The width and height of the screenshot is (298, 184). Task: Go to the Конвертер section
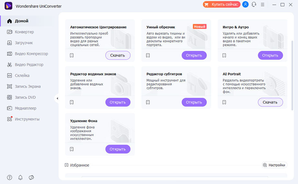[24, 32]
